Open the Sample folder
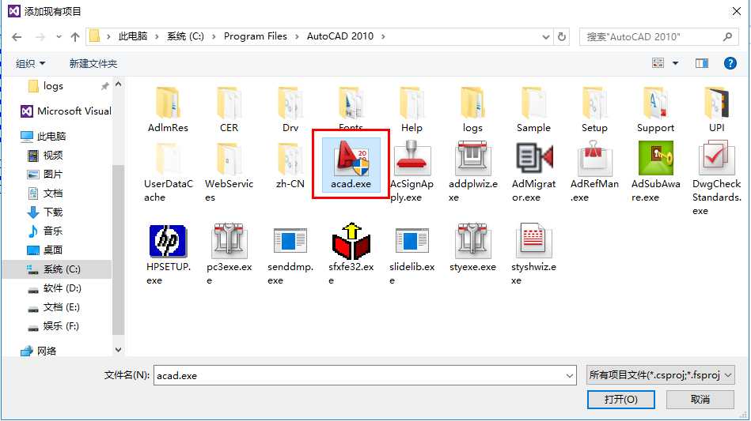The image size is (751, 421). tap(533, 103)
